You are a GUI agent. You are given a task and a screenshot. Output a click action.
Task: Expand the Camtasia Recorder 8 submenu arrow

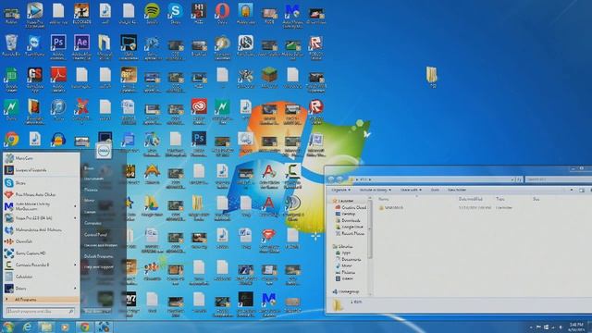tap(75, 265)
